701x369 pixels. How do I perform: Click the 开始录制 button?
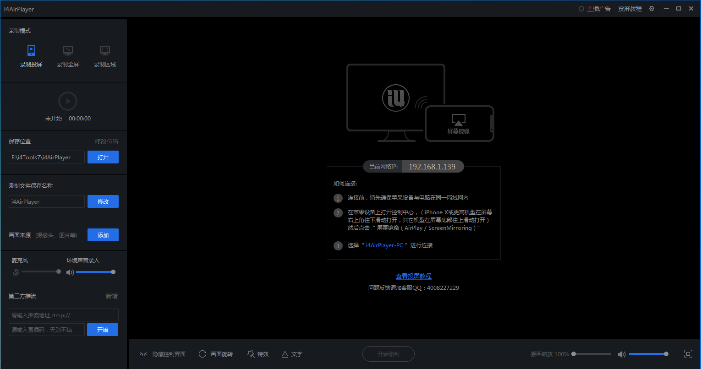pyautogui.click(x=389, y=354)
